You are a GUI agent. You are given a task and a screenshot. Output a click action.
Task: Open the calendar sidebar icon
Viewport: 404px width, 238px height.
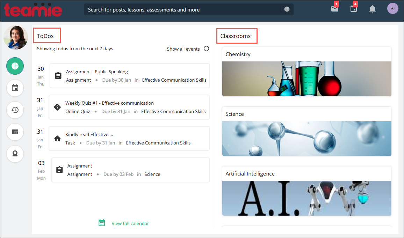coord(15,88)
